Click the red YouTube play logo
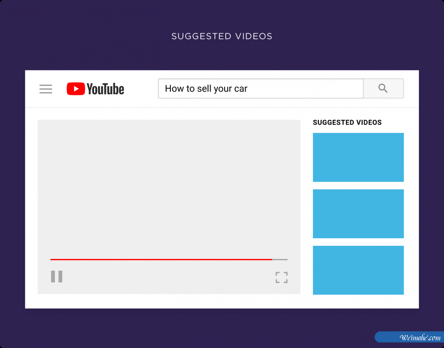Viewport: 444px width, 348px height. [76, 89]
